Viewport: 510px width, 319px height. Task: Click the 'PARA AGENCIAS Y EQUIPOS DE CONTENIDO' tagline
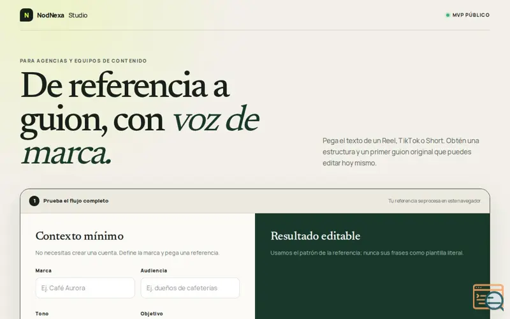point(84,61)
